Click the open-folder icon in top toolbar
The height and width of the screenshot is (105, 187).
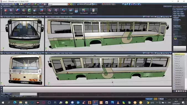(22, 4)
